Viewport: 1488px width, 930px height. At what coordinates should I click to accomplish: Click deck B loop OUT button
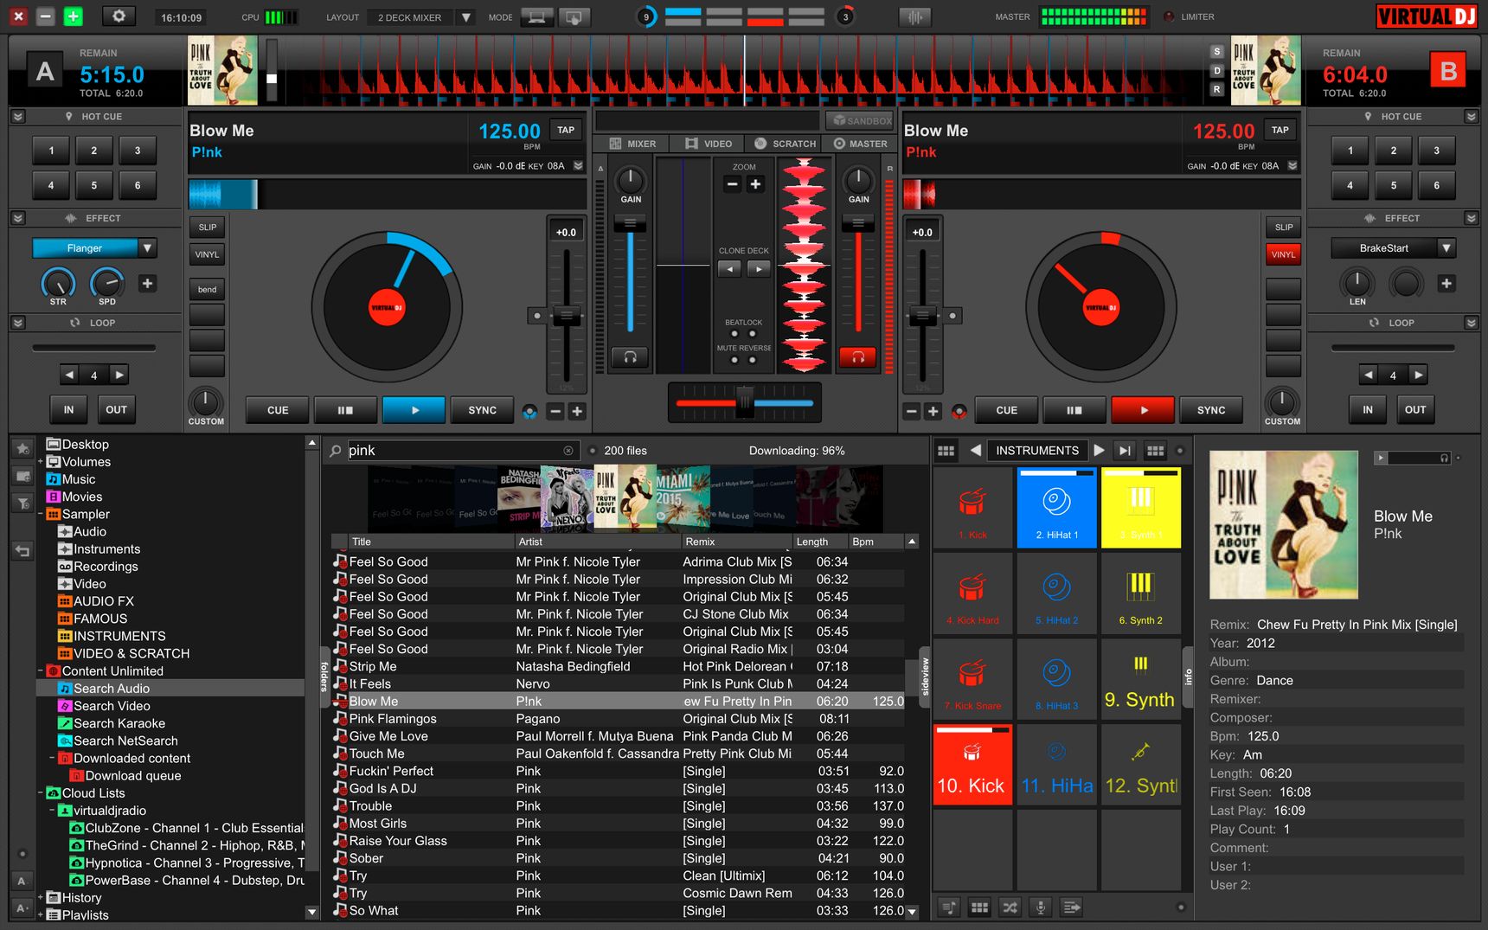pyautogui.click(x=1415, y=409)
